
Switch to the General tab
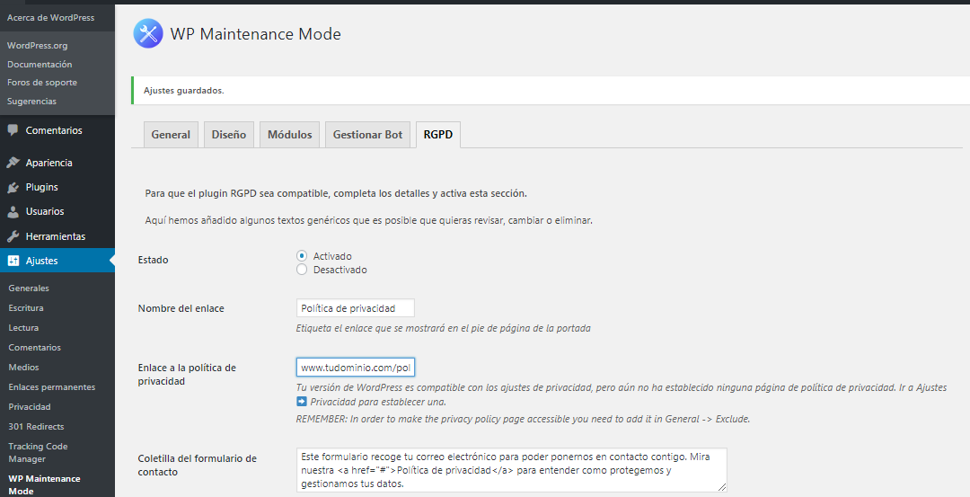(x=171, y=134)
